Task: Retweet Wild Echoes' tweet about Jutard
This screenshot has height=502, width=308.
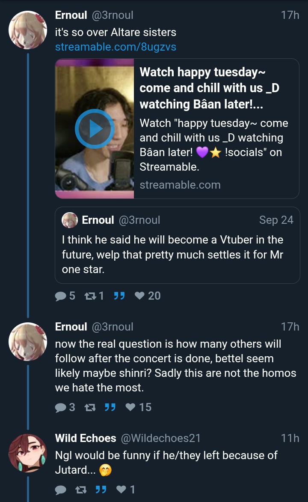Action: 80,490
